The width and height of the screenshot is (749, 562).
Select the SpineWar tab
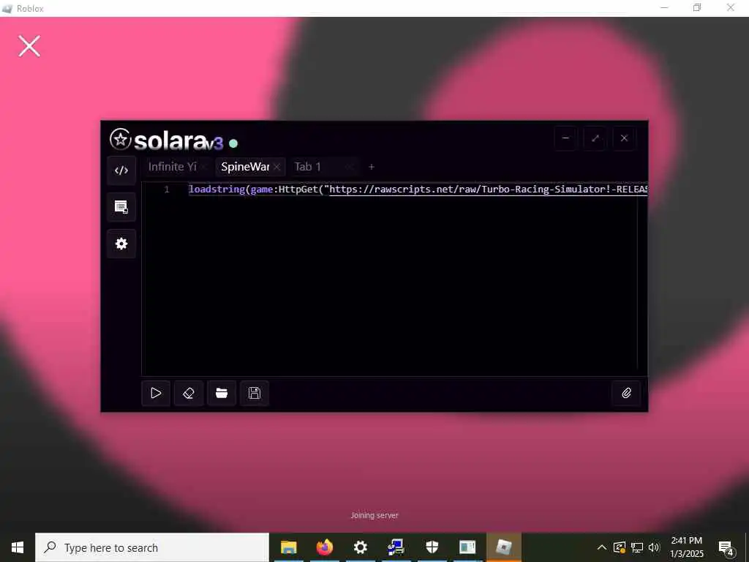point(245,166)
